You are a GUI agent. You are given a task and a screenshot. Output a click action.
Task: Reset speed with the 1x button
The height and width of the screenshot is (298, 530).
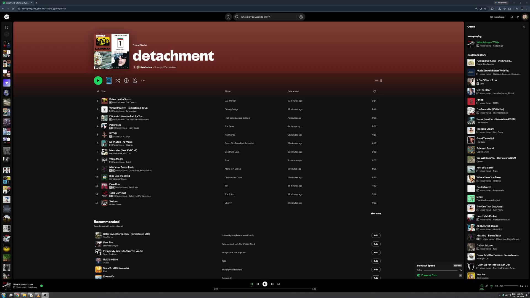point(460,275)
